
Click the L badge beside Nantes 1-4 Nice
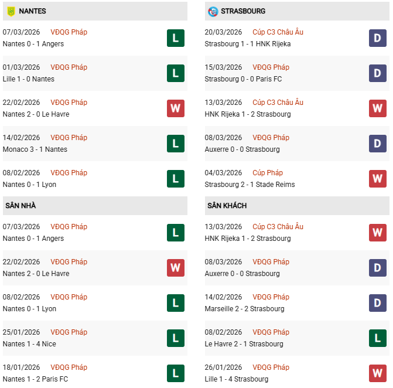coord(176,338)
